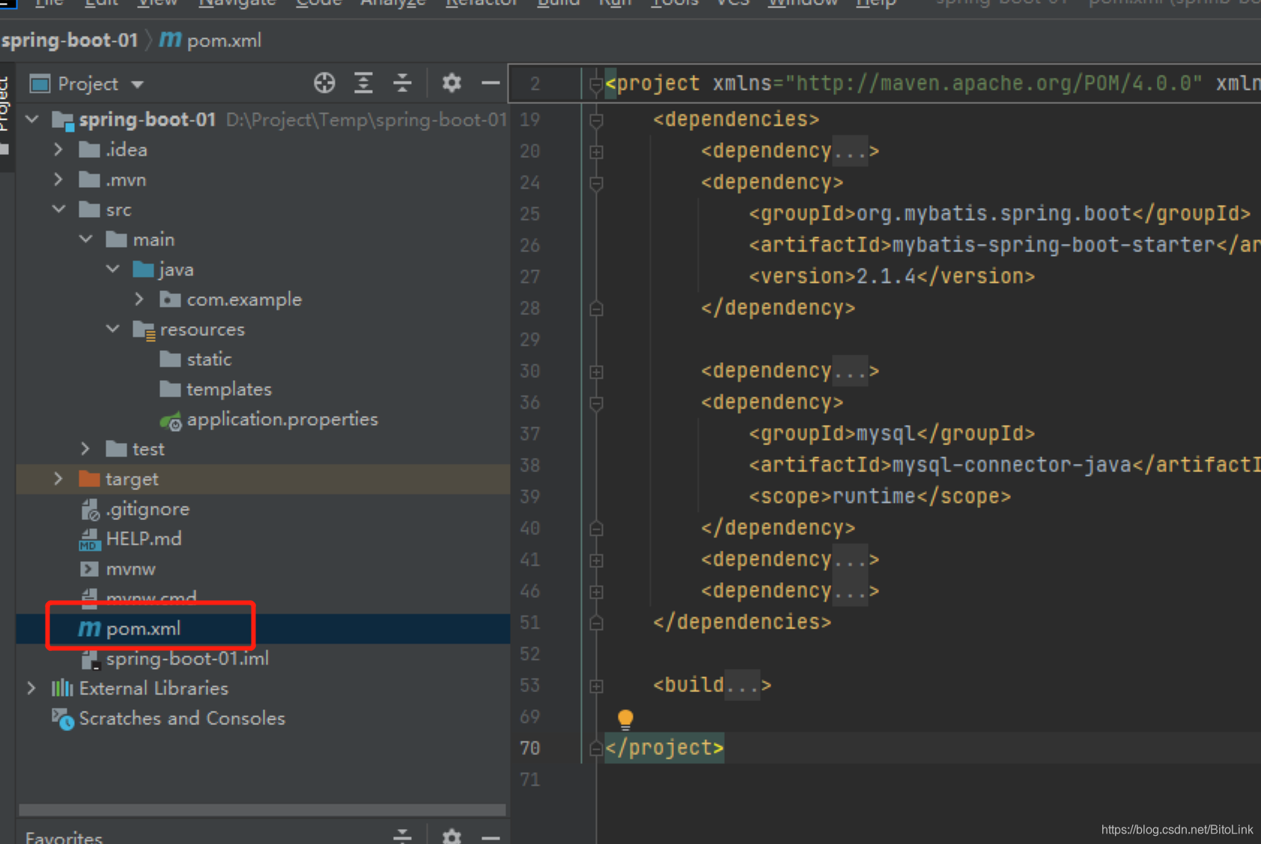Select spring-boot-01.iml file
This screenshot has width=1261, height=844.
[x=187, y=658]
